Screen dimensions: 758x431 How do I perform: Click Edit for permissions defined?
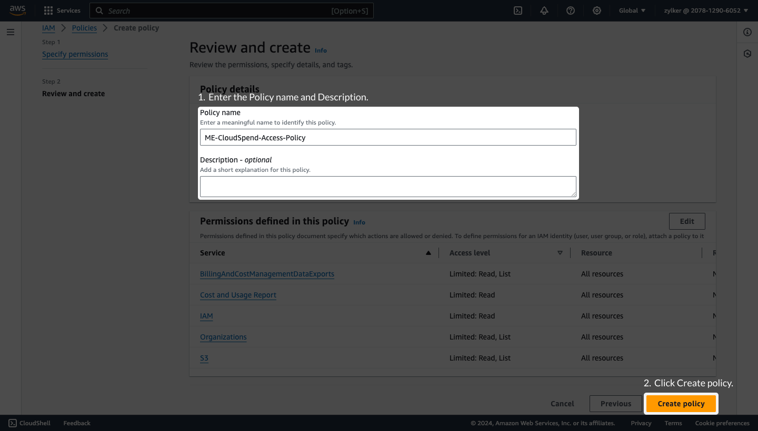pos(687,221)
